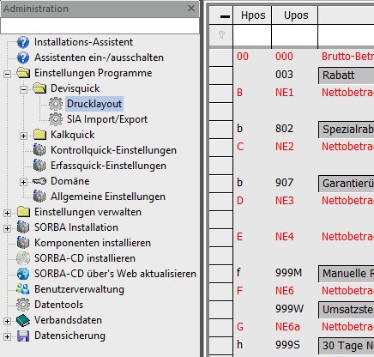The height and width of the screenshot is (357, 374).
Task: Open Allgemeine Einstellungen
Action: [x=108, y=197]
